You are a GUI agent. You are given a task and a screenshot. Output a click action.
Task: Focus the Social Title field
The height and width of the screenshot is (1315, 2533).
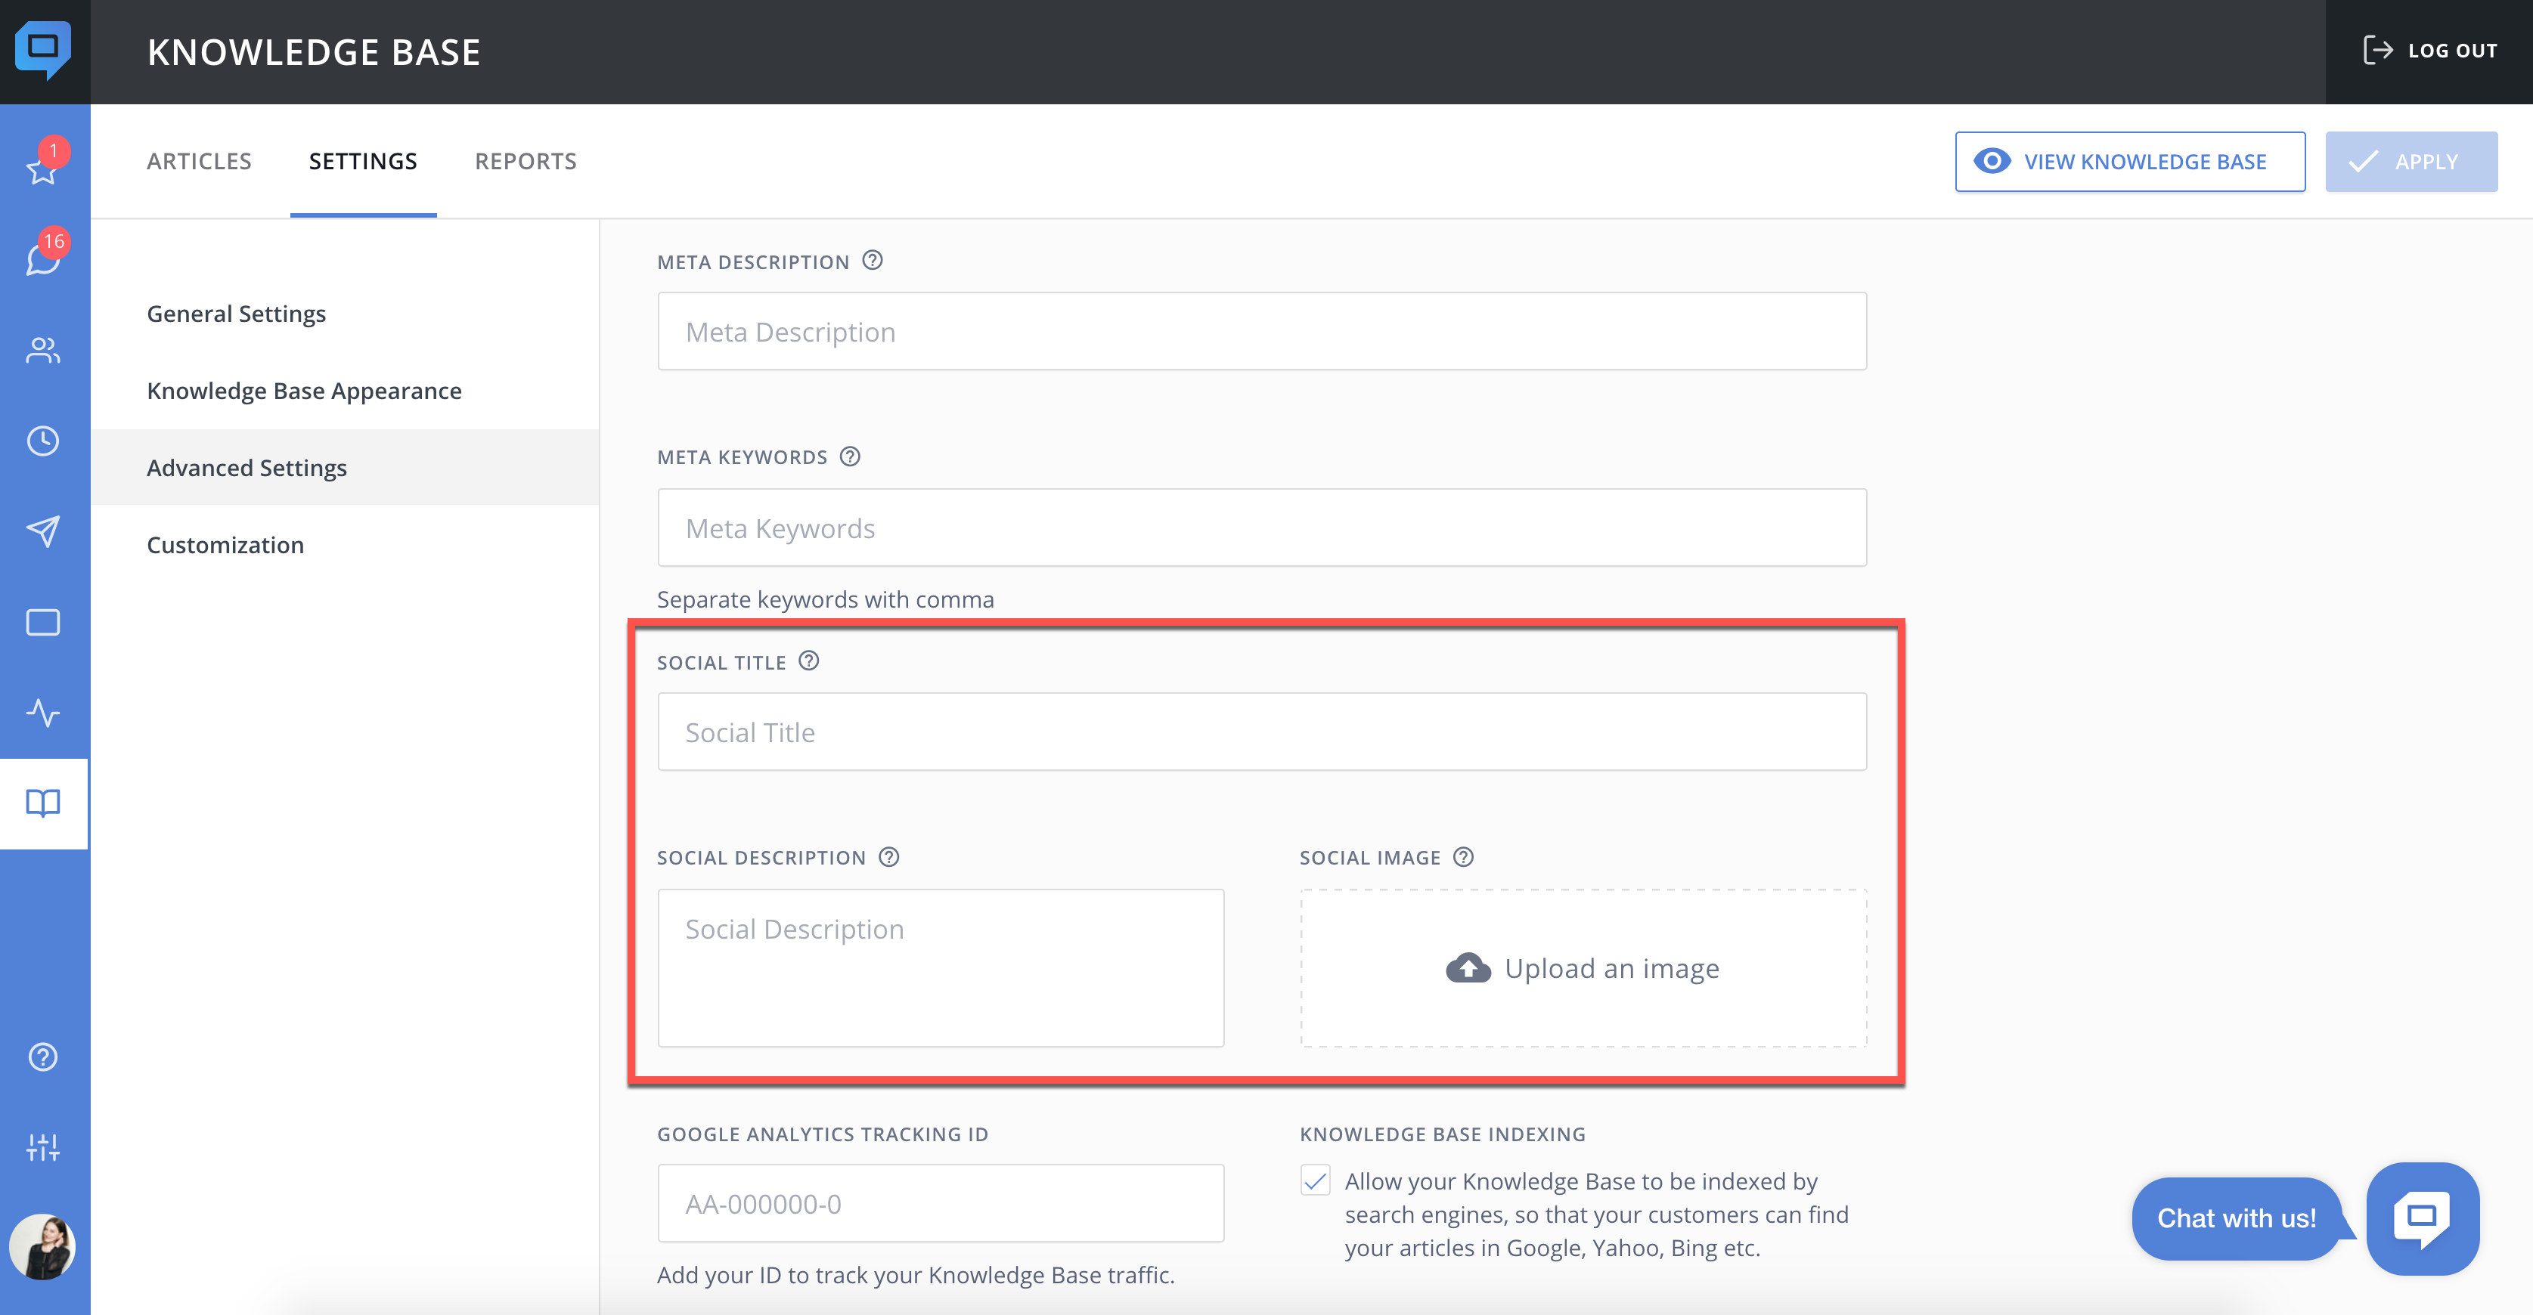pos(1261,732)
